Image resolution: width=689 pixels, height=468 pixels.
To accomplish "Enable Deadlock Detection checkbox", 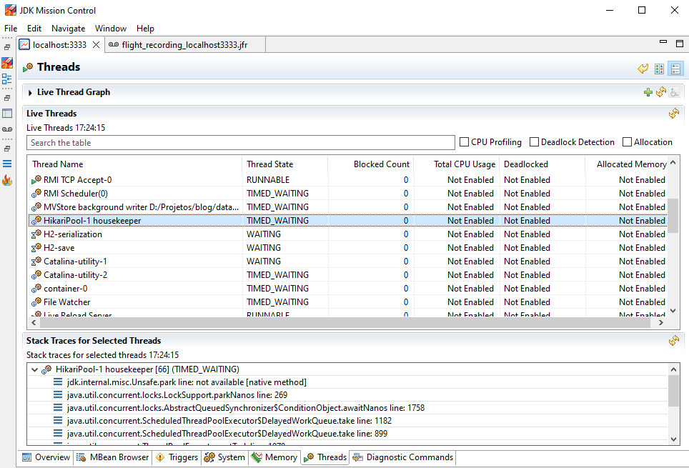I will pos(534,142).
